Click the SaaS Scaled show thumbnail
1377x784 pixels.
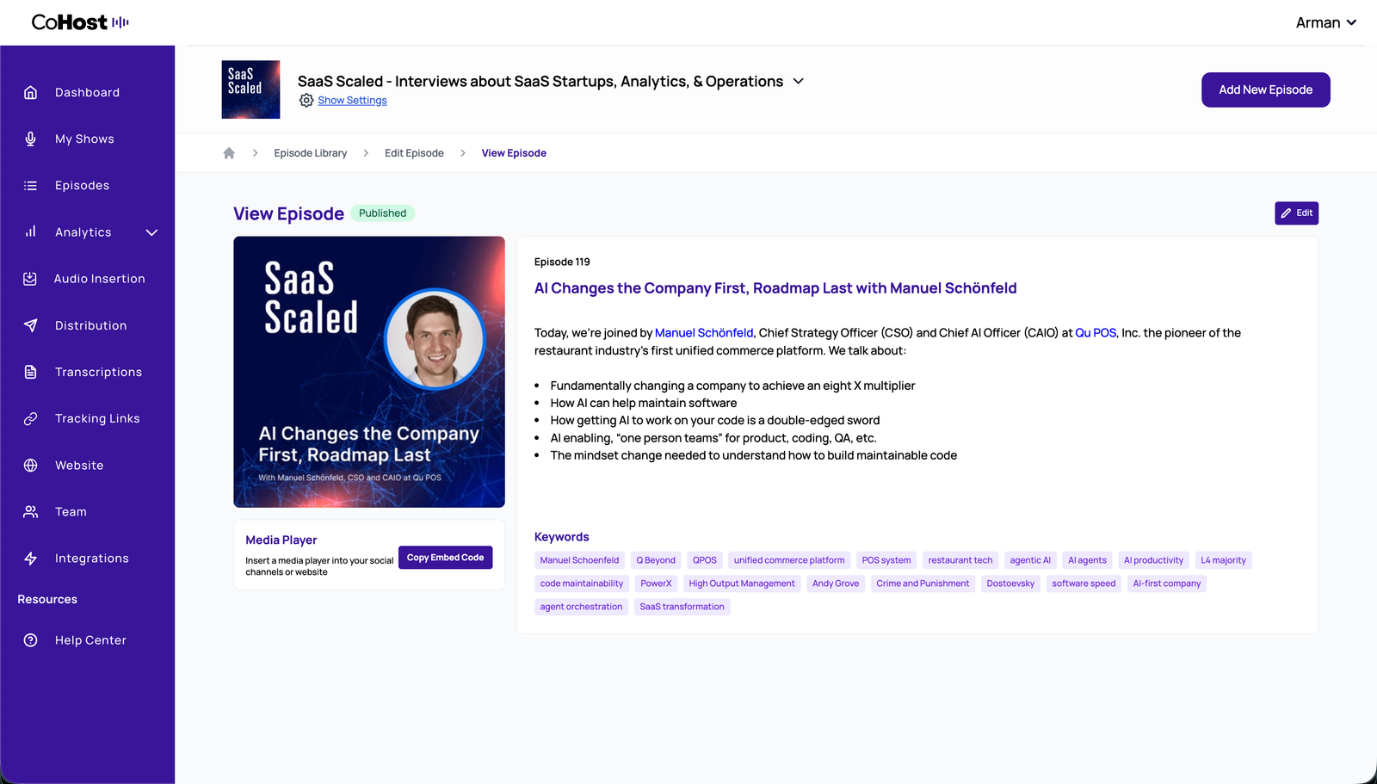click(250, 90)
